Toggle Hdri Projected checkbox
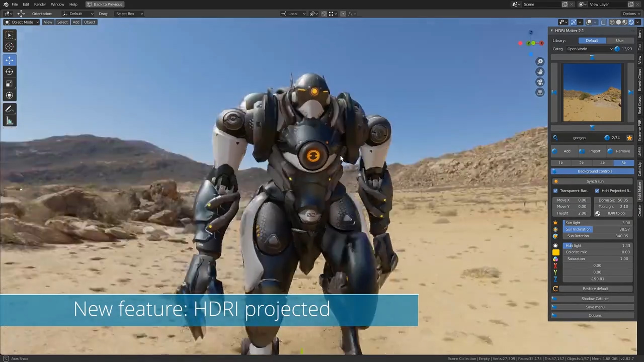Viewport: 644px width, 362px height. 597,191
